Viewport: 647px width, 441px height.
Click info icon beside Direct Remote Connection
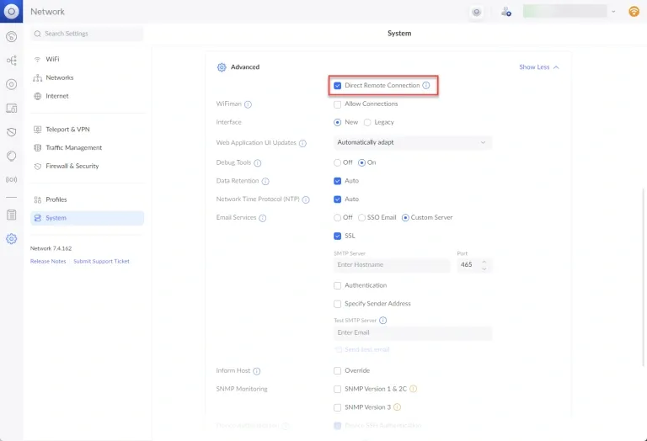(426, 85)
